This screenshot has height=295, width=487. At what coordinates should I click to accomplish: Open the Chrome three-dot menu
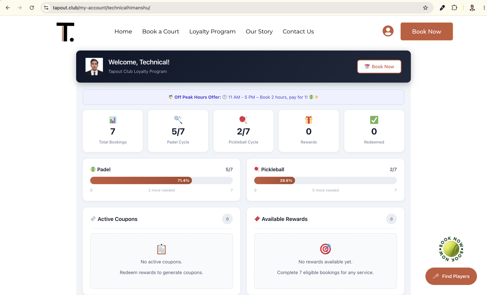pos(484,8)
